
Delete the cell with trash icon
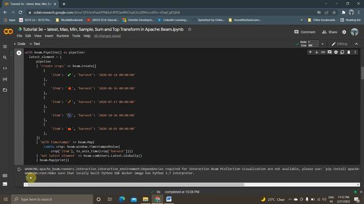coord(349,52)
